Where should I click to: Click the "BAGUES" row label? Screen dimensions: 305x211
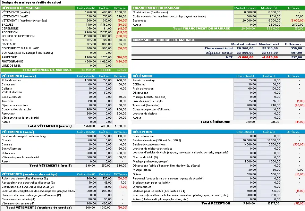pos(7,25)
